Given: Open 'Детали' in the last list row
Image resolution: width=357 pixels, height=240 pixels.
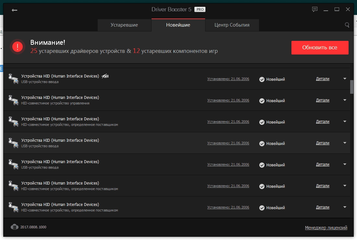Looking at the screenshot, I should click(323, 207).
